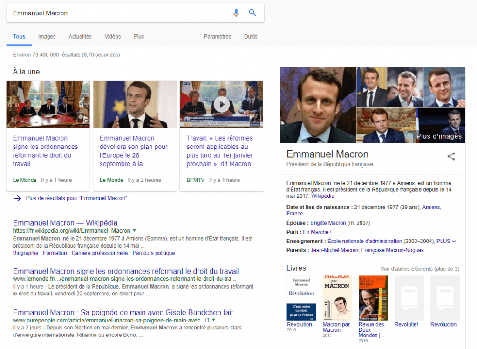The height and width of the screenshot is (349, 477).
Task: Open the large Macron portrait image
Action: click(x=318, y=105)
